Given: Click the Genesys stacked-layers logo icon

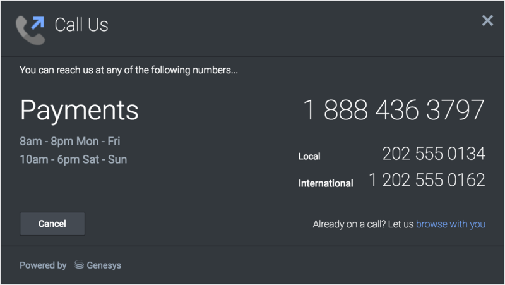Looking at the screenshot, I should pyautogui.click(x=79, y=265).
